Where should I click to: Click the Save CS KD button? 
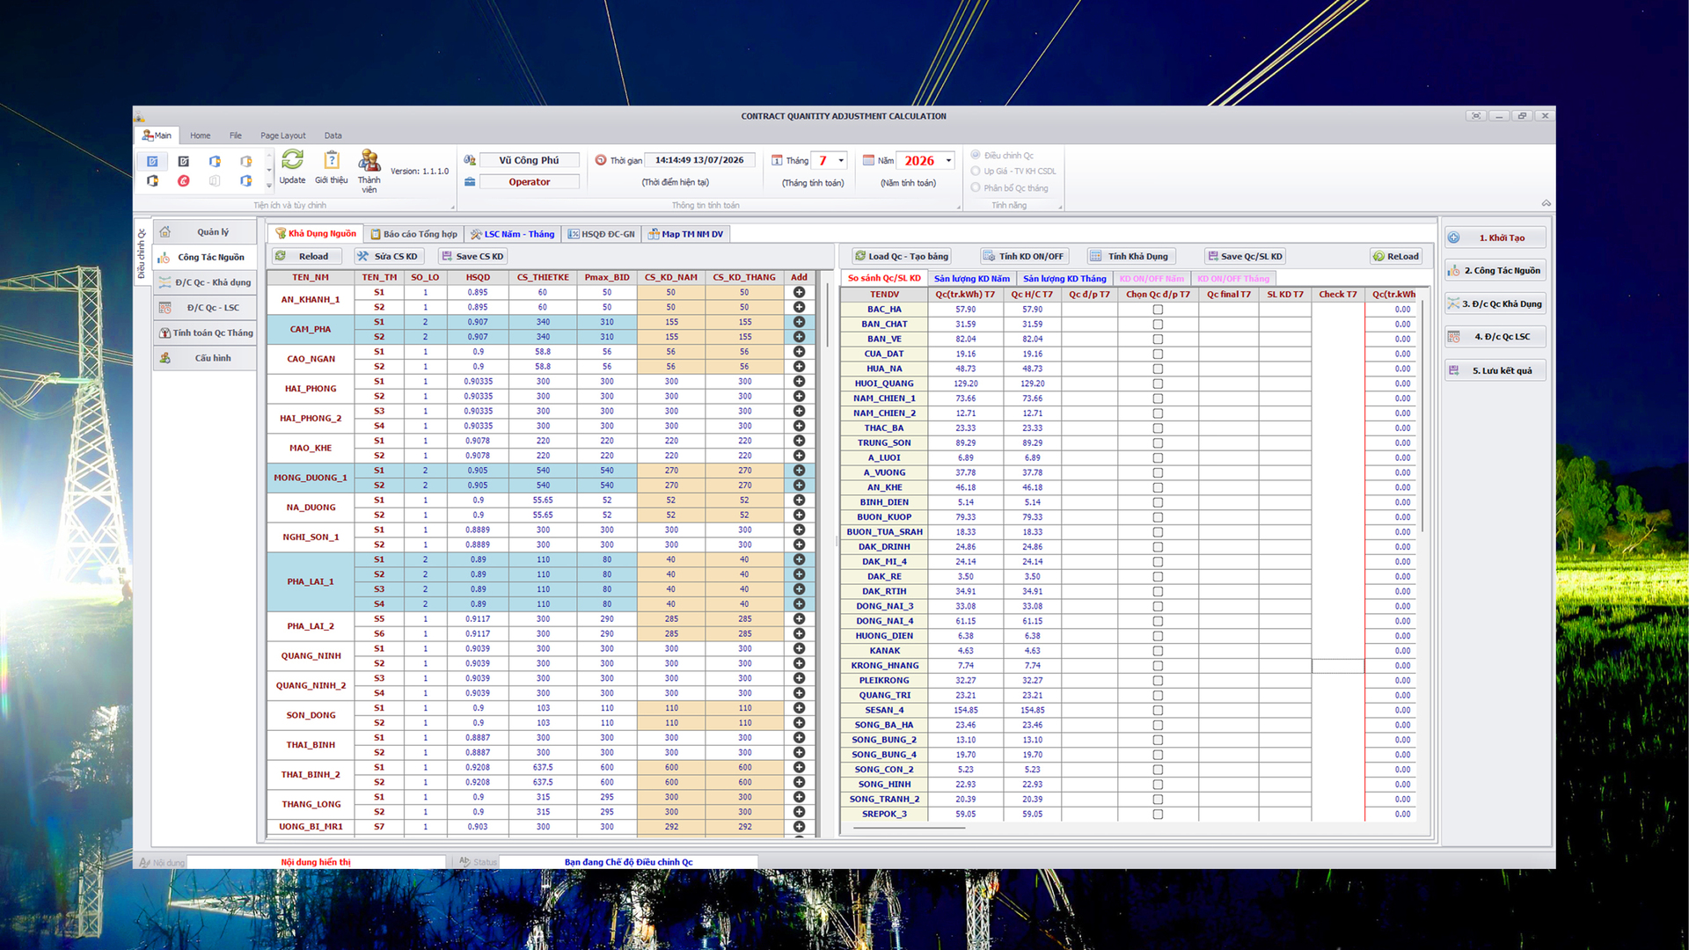point(472,256)
